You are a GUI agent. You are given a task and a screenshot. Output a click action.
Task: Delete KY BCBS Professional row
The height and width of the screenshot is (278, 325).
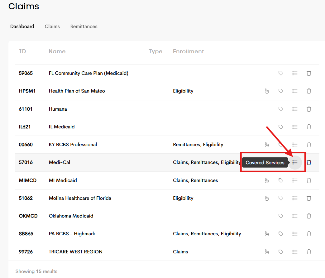coord(309,145)
